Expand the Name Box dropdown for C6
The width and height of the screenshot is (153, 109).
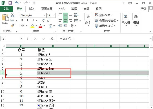click(21, 39)
